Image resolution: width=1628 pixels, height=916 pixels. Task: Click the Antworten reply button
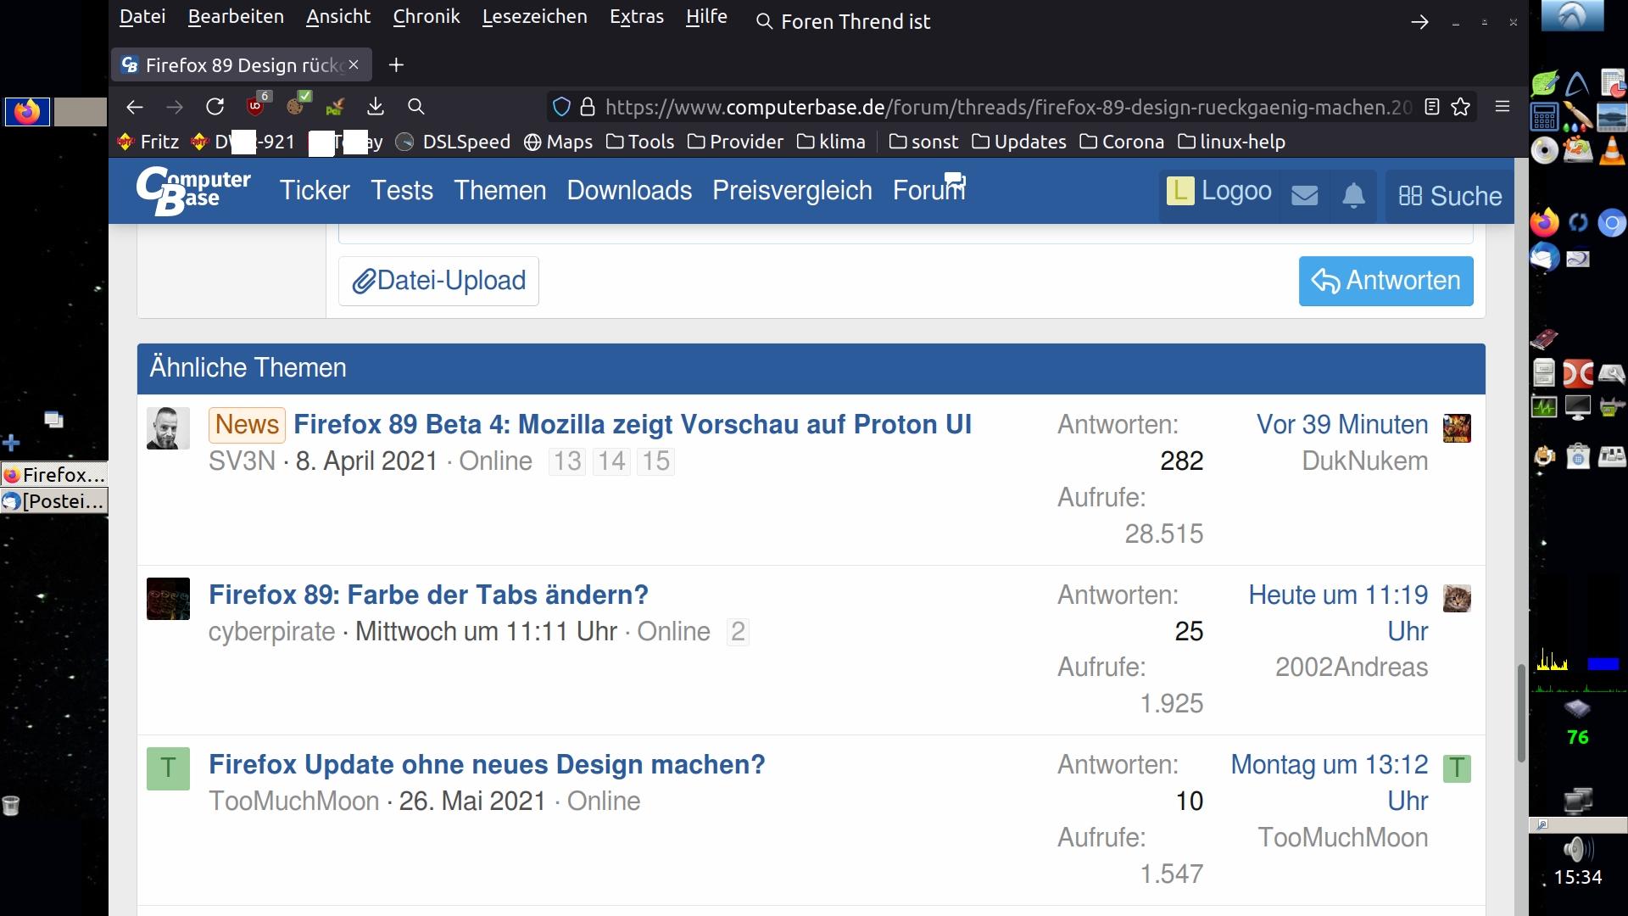click(x=1385, y=281)
